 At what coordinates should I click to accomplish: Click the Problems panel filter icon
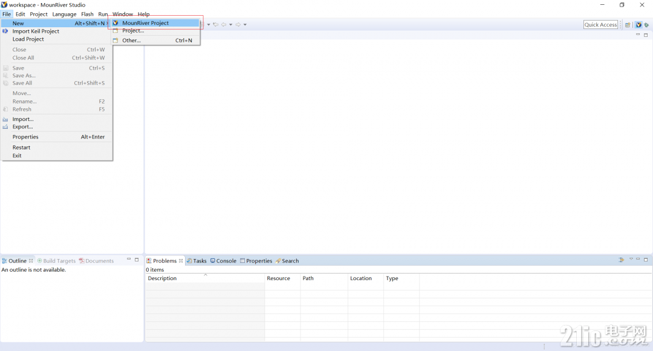point(622,260)
